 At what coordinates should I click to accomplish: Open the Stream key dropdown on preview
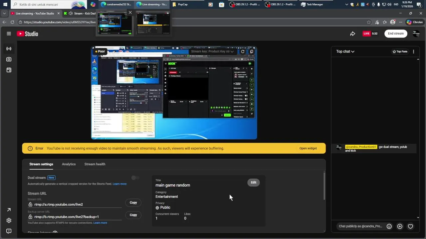point(212,51)
